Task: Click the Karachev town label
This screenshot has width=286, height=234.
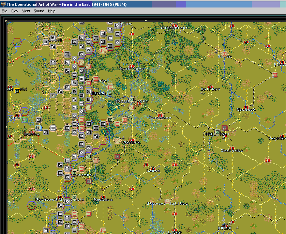Action: 160,118
